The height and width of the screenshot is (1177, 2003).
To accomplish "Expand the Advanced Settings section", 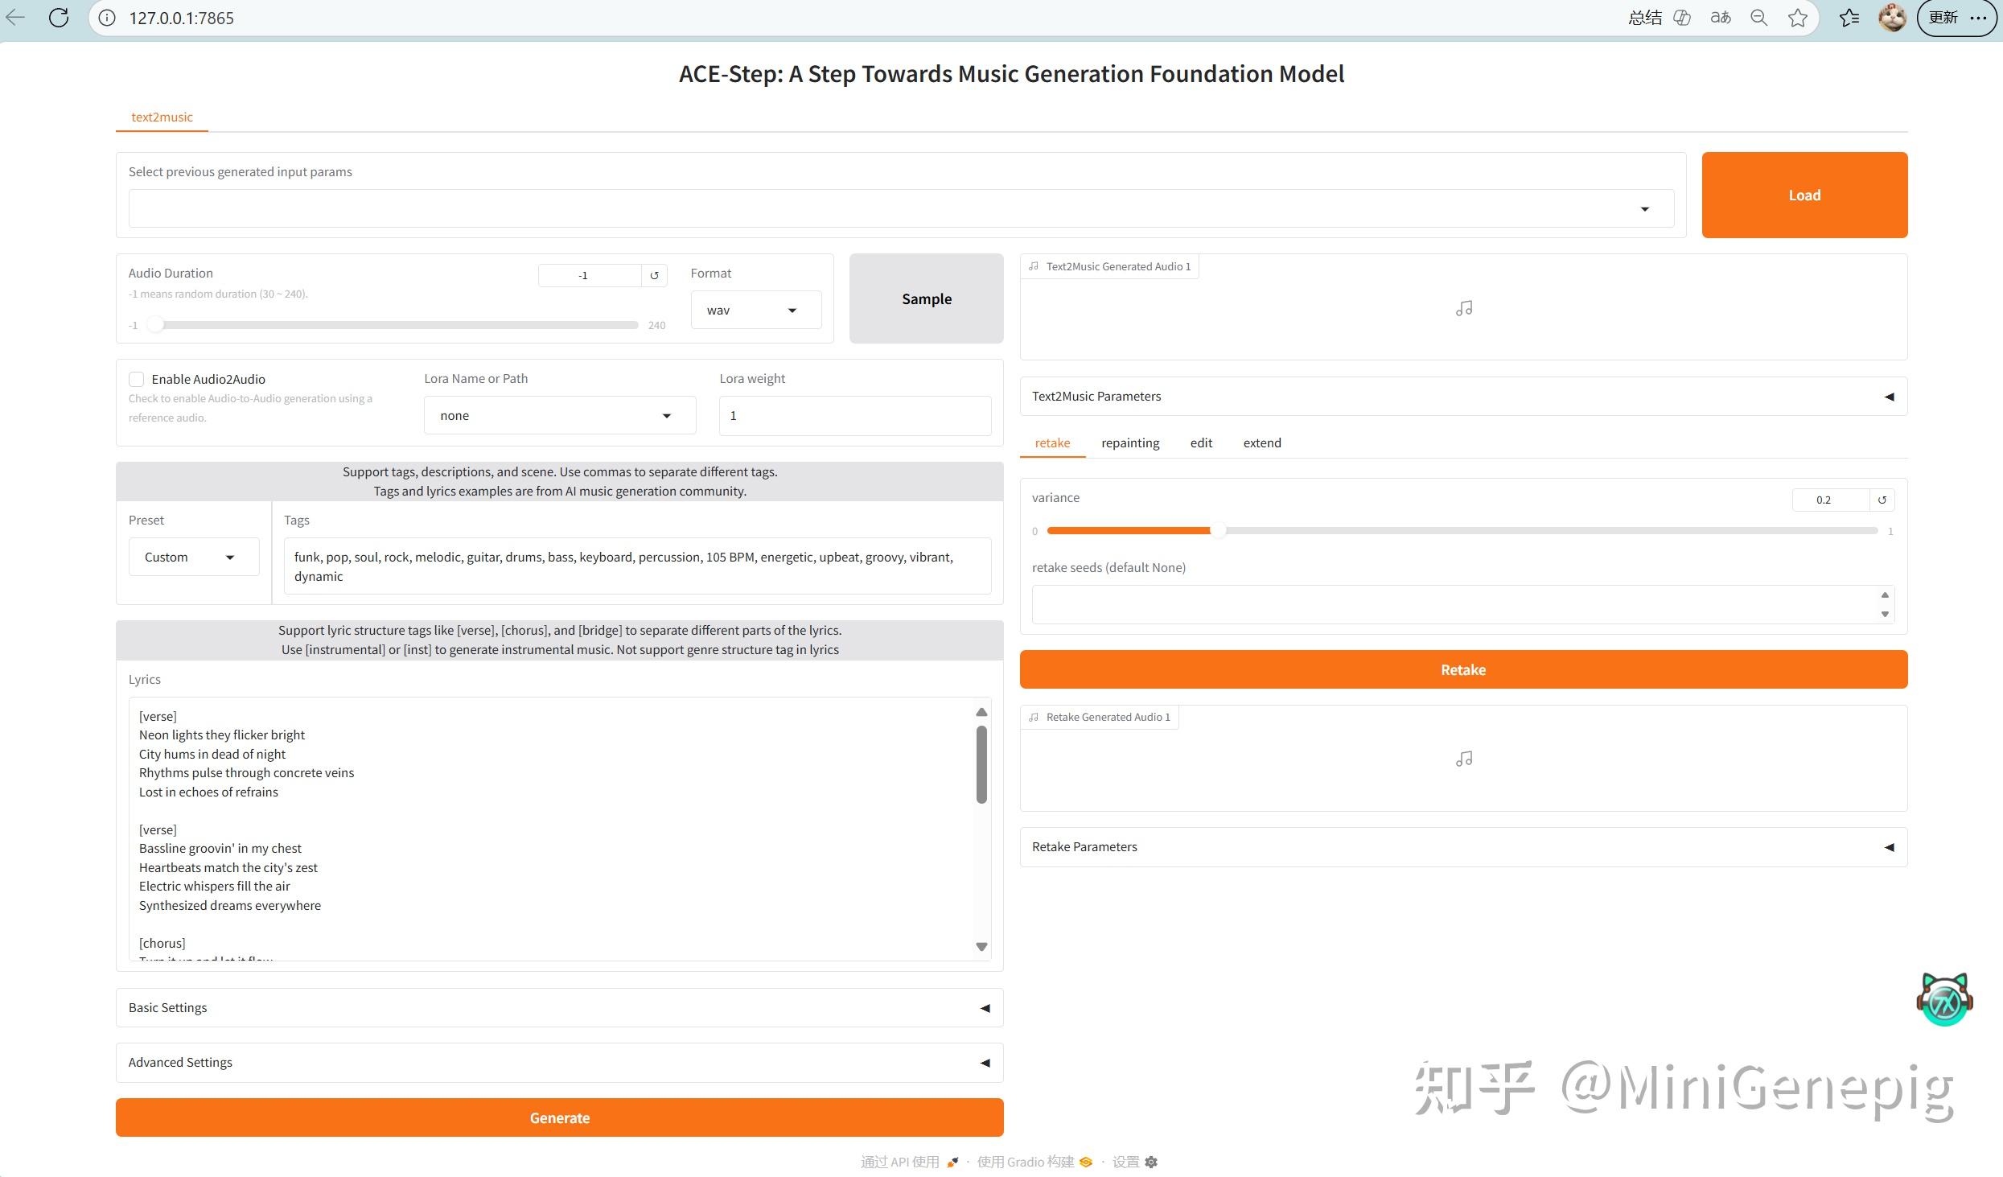I will pos(559,1062).
